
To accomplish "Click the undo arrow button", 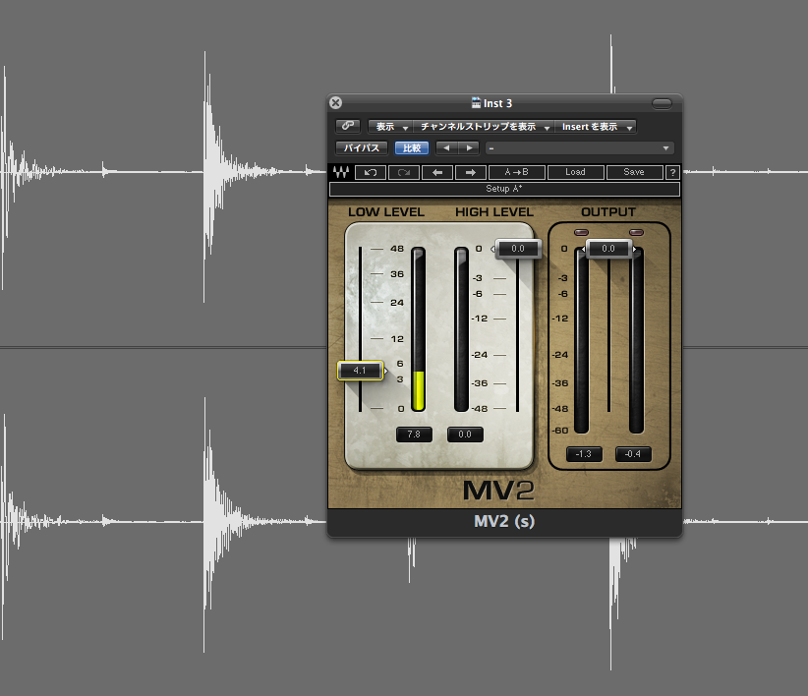I will tap(371, 172).
